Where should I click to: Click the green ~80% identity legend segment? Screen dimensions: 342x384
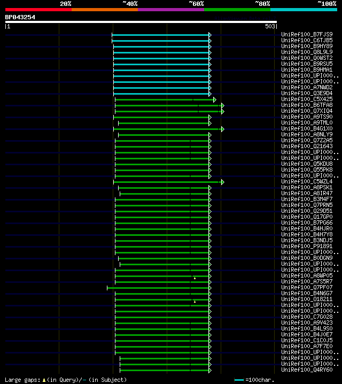tap(237, 10)
